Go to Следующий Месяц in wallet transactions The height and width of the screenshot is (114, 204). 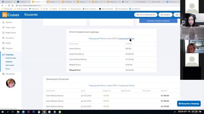pyautogui.click(x=126, y=85)
